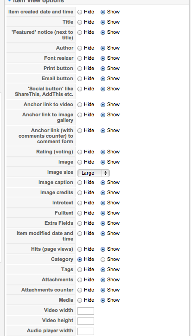This screenshot has width=191, height=336.
Task: Set Image caption to Hide
Action: coord(80,183)
